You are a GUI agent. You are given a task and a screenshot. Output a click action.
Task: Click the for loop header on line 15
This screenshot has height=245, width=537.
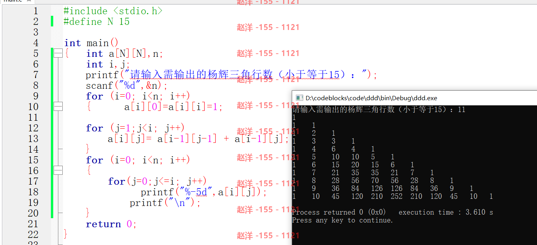point(138,160)
